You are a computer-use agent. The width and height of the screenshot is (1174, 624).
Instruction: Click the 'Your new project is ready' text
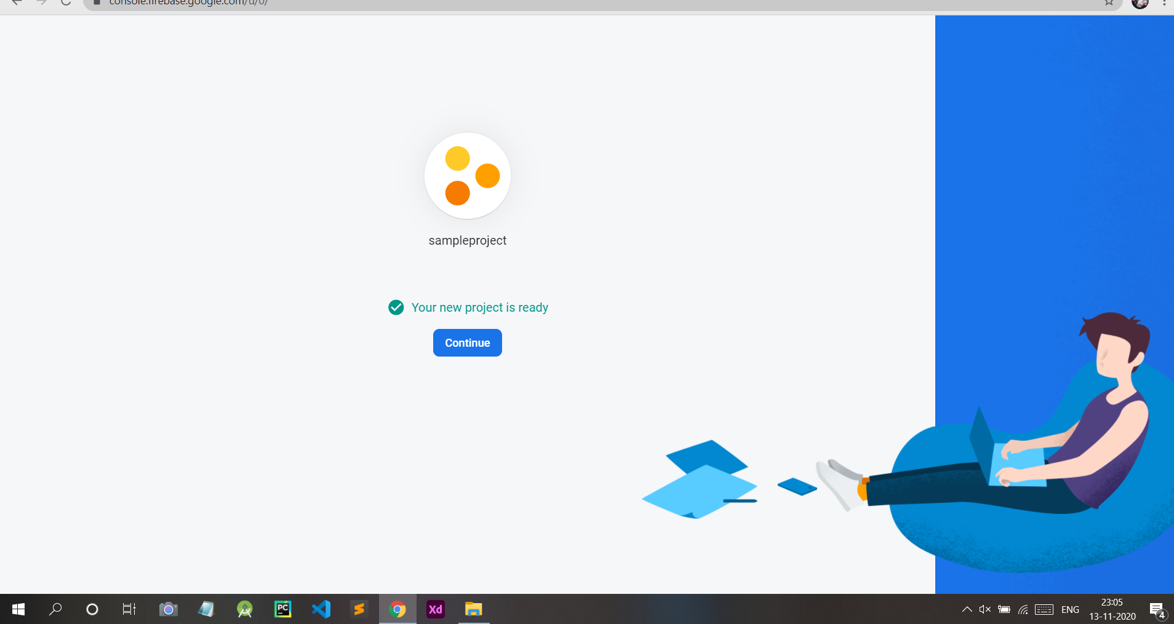(x=480, y=307)
